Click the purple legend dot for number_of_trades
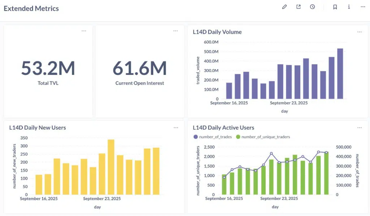Screen dimensions: 370x216 pos(196,137)
